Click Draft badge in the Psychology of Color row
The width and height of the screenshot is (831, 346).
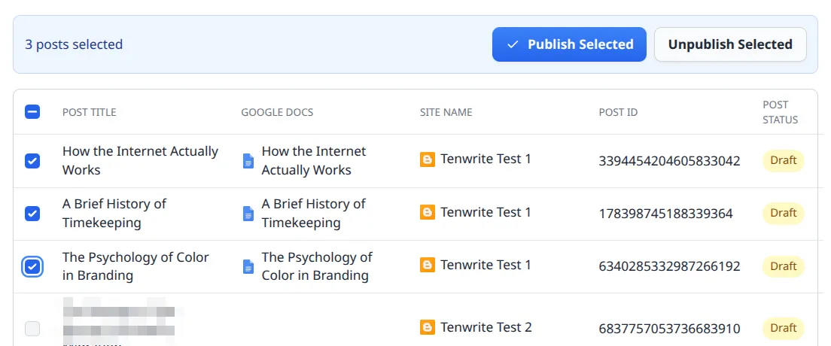(x=784, y=266)
